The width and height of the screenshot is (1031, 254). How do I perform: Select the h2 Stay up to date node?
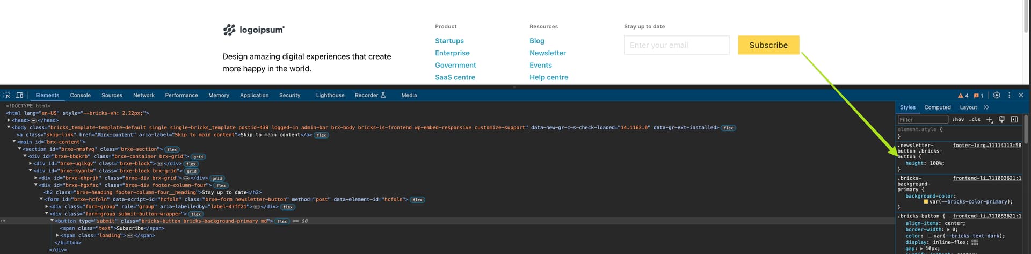(x=153, y=192)
